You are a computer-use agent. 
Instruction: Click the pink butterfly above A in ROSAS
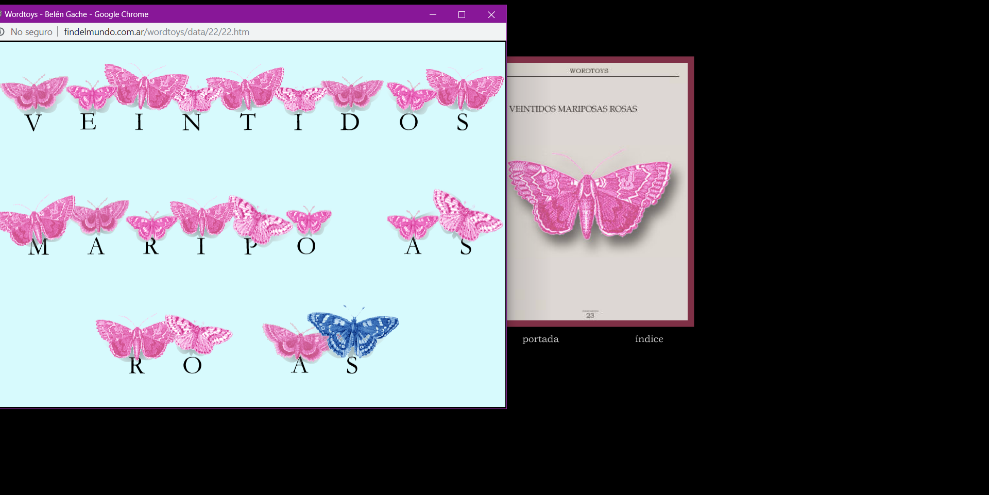pyautogui.click(x=296, y=343)
